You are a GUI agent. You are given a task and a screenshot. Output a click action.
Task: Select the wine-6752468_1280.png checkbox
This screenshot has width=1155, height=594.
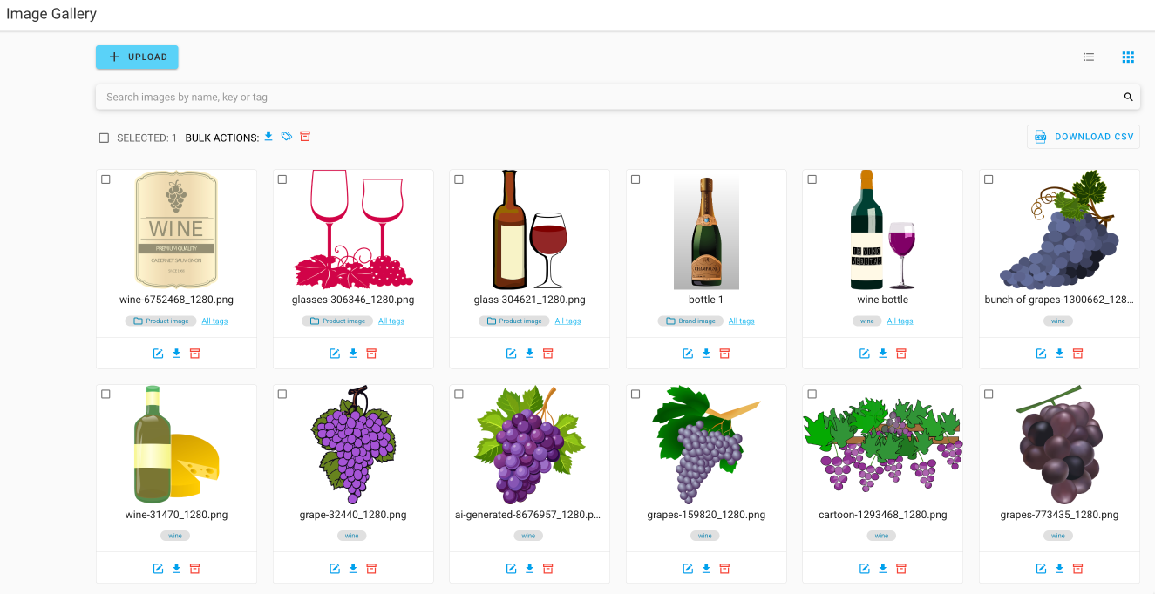coord(105,179)
